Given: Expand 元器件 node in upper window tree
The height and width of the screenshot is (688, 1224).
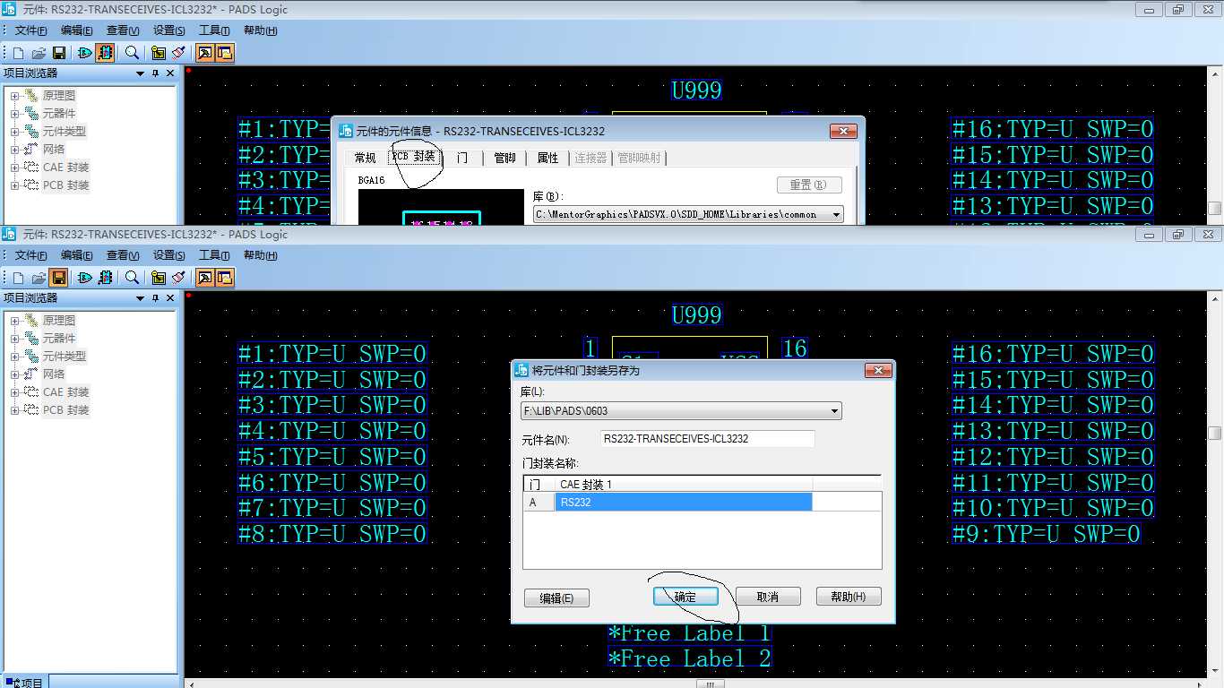Looking at the screenshot, I should (14, 114).
